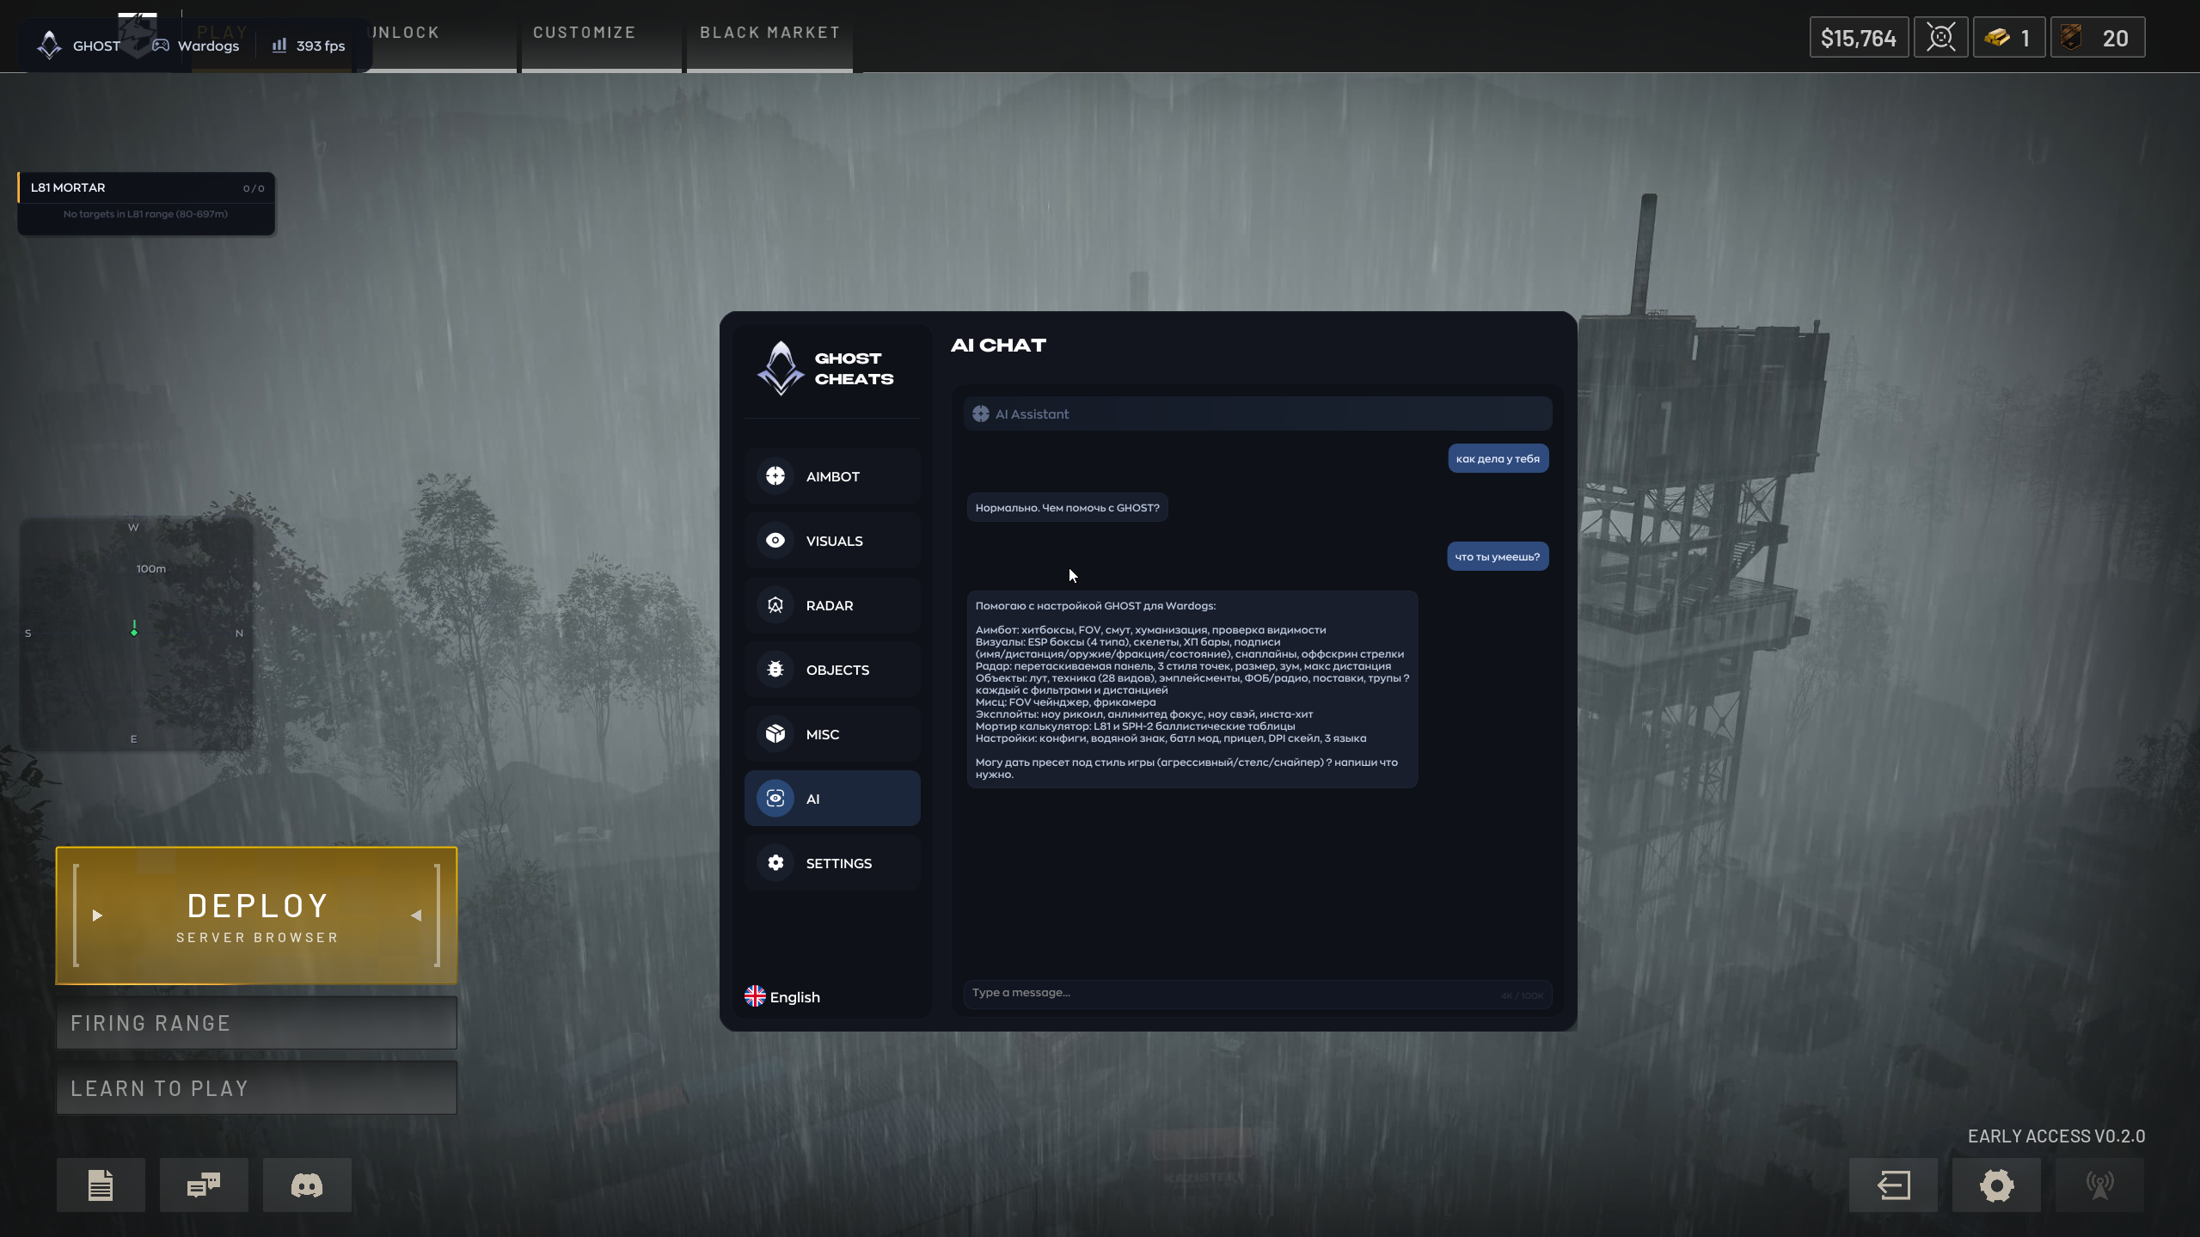Click the exit game icon button
This screenshot has height=1237, width=2200.
click(1893, 1185)
